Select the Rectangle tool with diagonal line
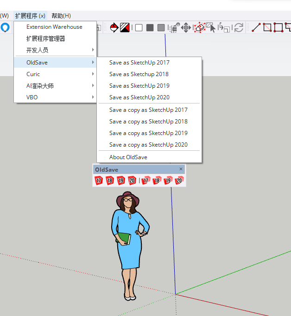 coord(267,28)
